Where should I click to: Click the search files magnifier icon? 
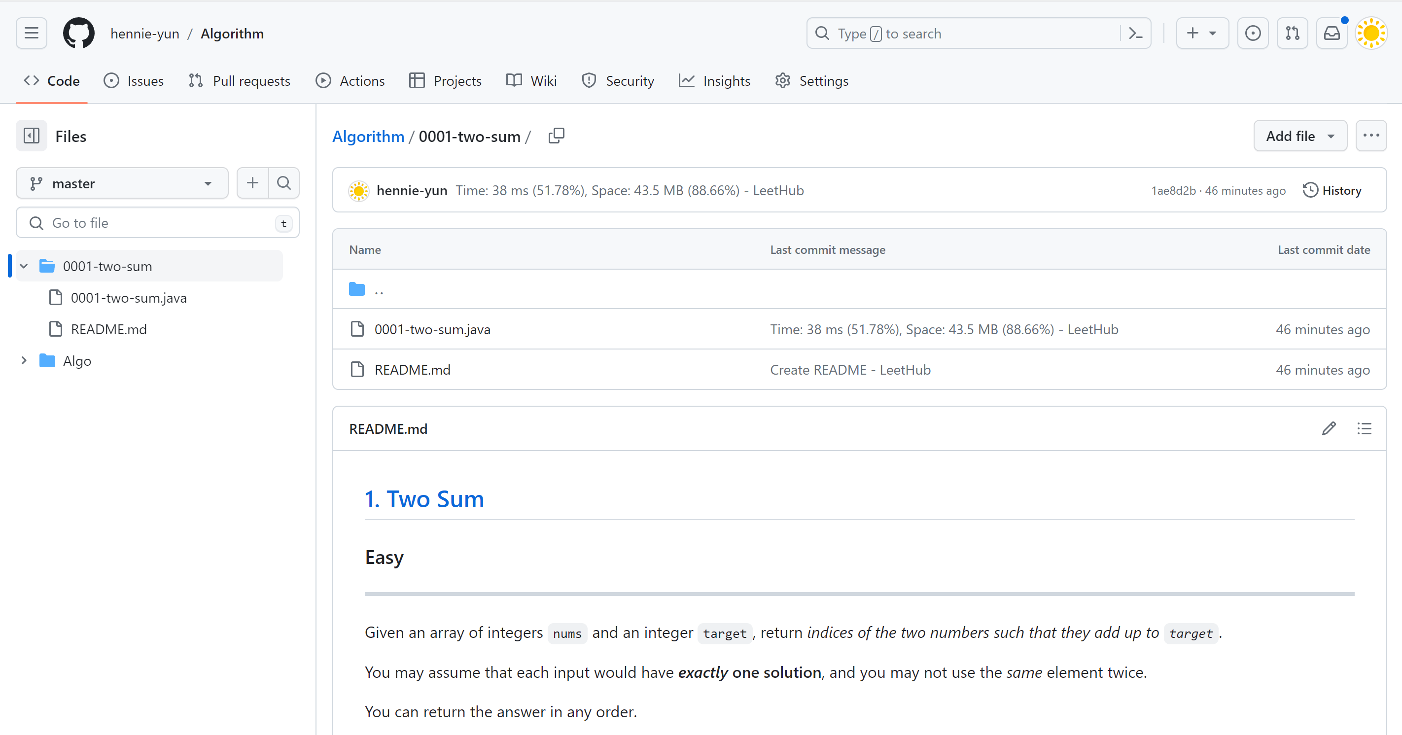283,183
